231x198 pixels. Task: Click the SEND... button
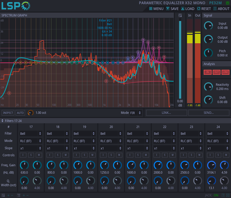(x=209, y=113)
